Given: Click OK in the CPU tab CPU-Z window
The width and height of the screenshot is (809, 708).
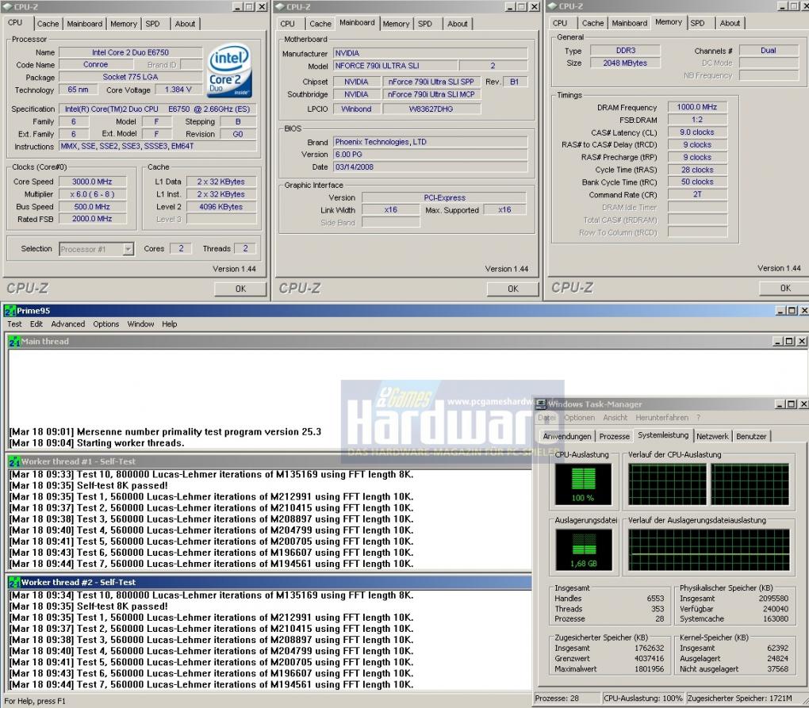Looking at the screenshot, I should [240, 289].
